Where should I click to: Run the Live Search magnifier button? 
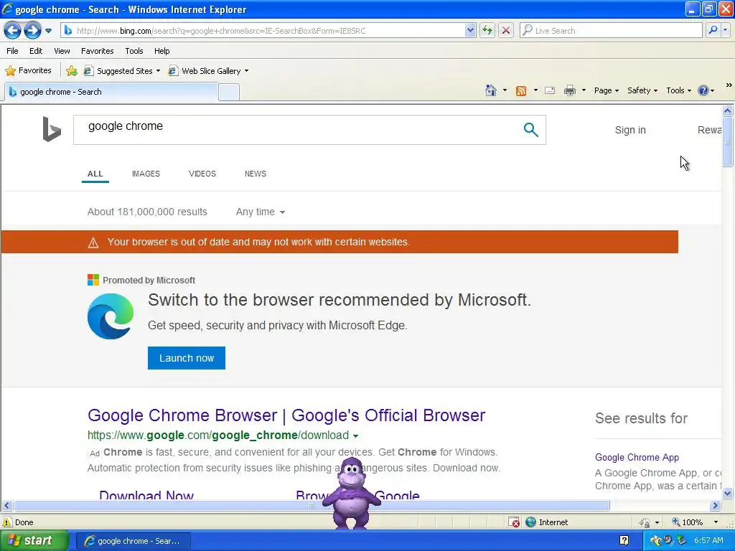[713, 30]
